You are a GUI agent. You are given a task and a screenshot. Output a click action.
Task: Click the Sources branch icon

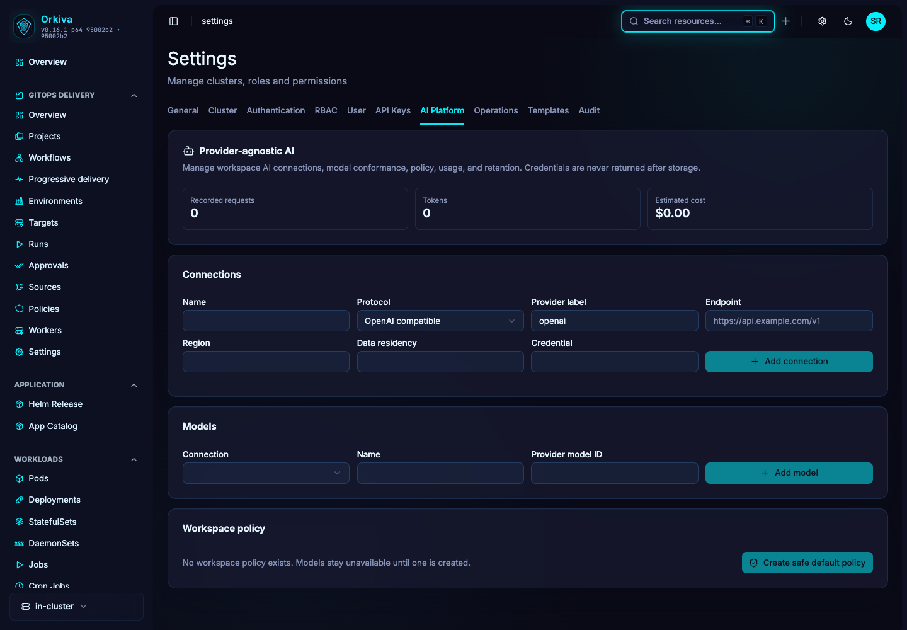click(x=20, y=287)
